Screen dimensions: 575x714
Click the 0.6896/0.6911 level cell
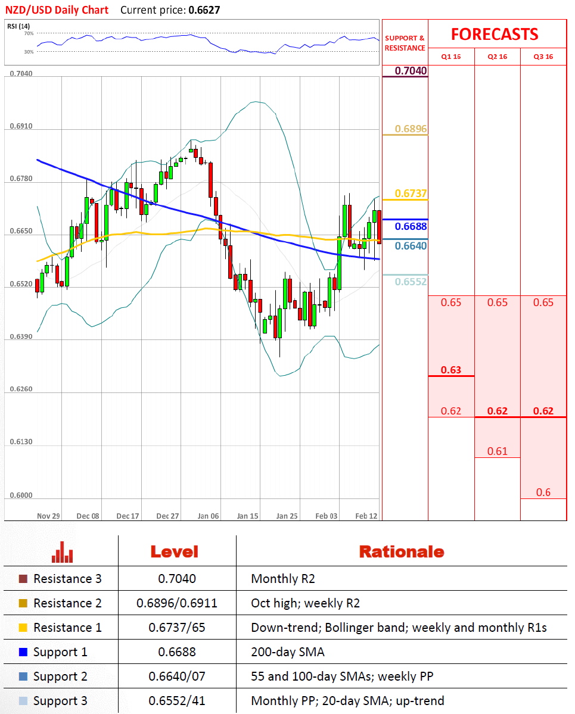pyautogui.click(x=177, y=603)
